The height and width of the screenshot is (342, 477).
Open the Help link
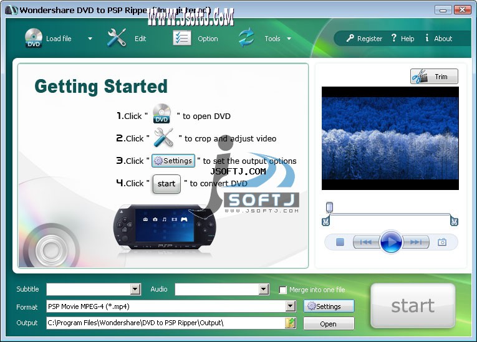click(x=407, y=39)
